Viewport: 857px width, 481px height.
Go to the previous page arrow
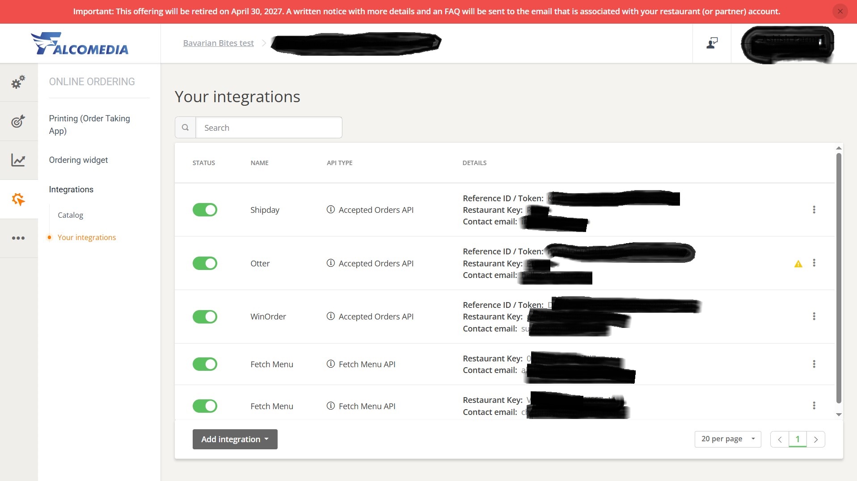pos(780,440)
